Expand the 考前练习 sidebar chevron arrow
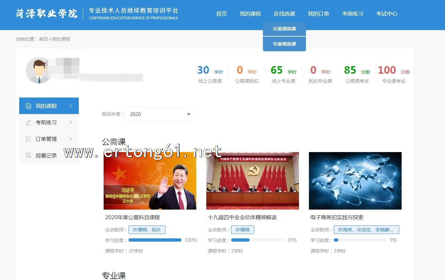The height and width of the screenshot is (280, 445). click(x=71, y=122)
